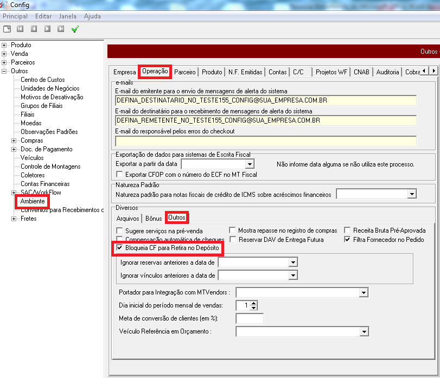Open Portador para Integração com MTVendors dropdown
The height and width of the screenshot is (378, 440).
click(364, 293)
